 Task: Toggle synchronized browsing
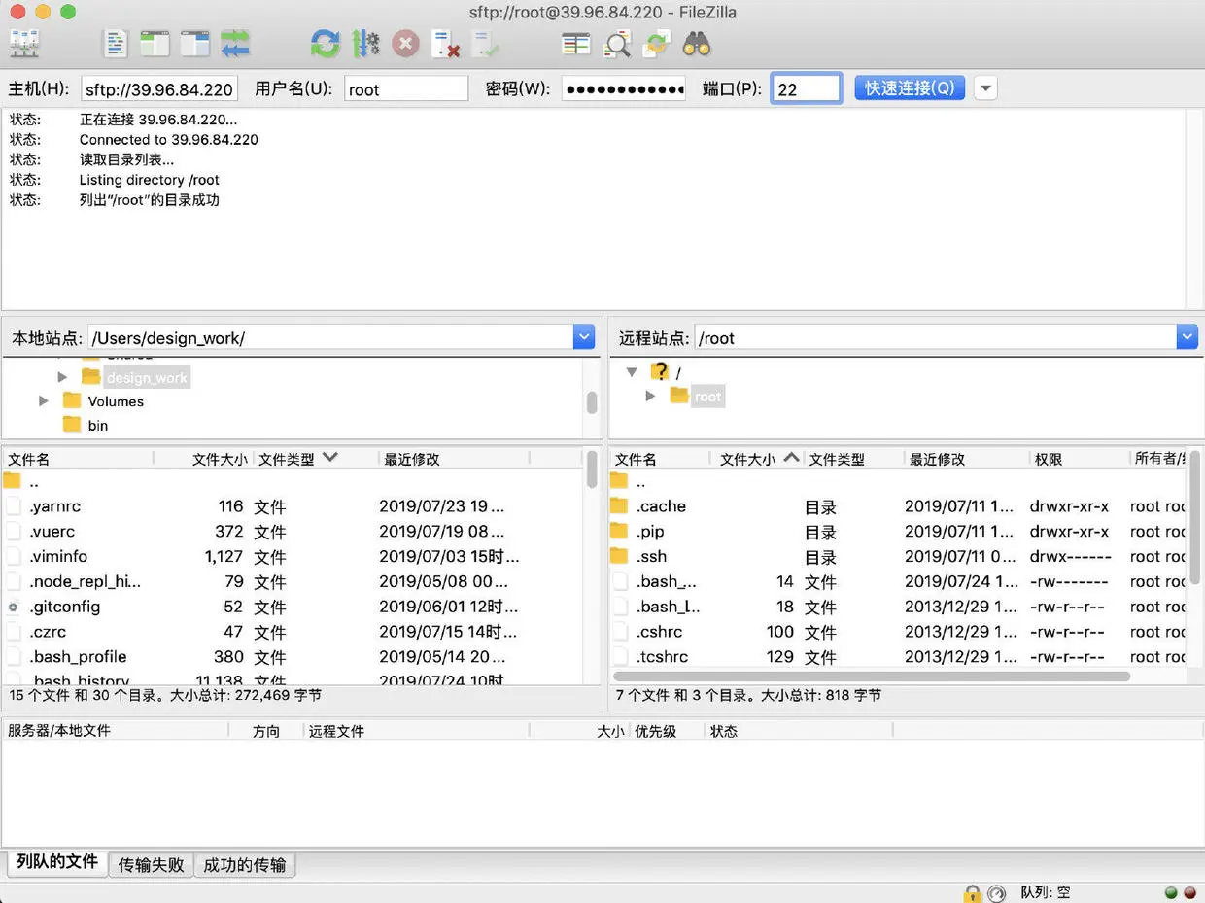tap(657, 44)
